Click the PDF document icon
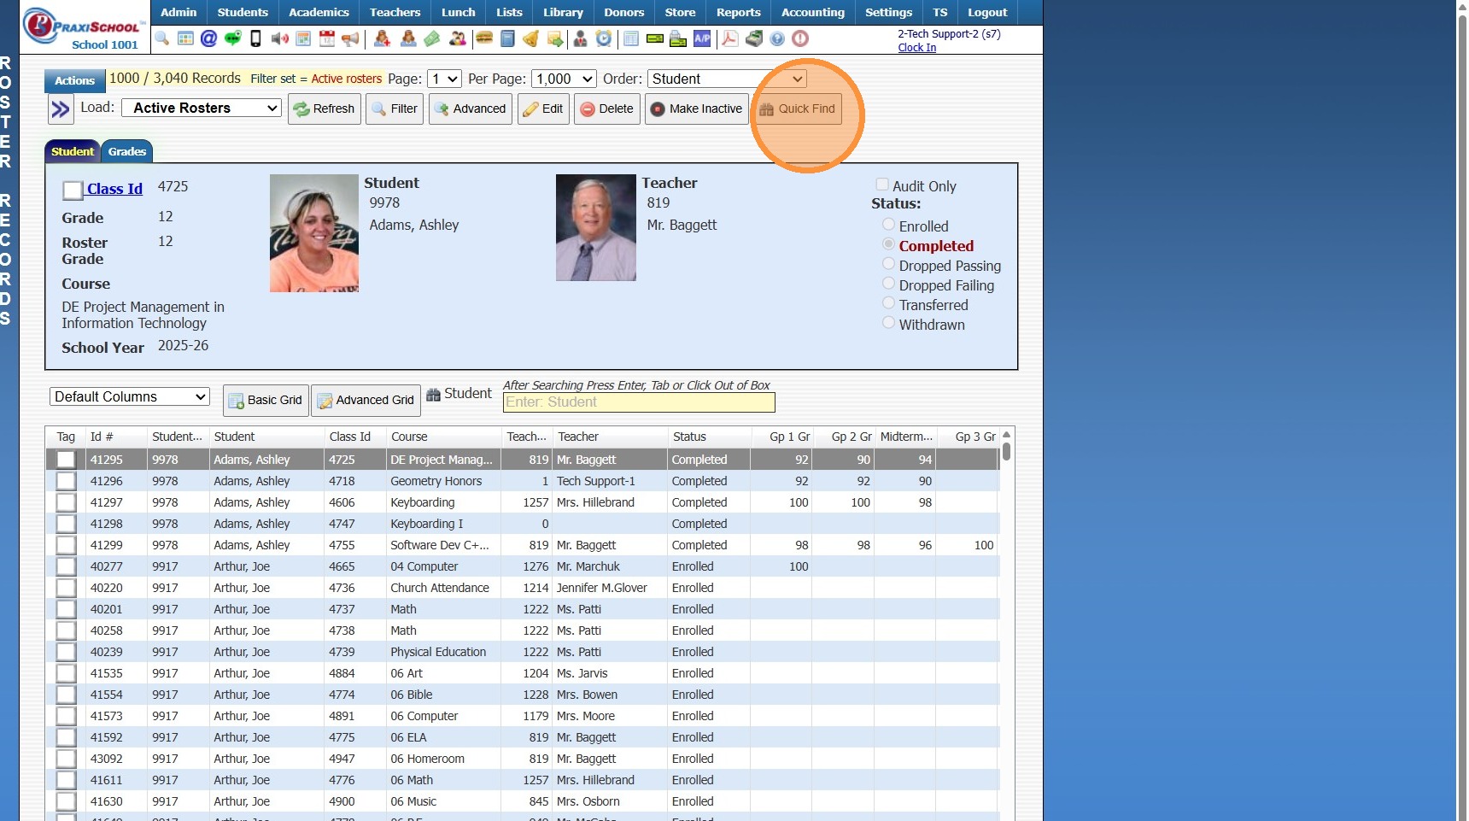The image size is (1469, 821). point(730,38)
